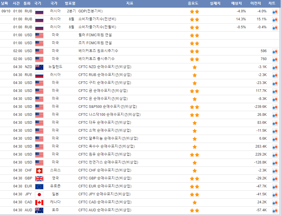
Task: Click chart icon in CFTC AUD row
Action: pyautogui.click(x=275, y=210)
